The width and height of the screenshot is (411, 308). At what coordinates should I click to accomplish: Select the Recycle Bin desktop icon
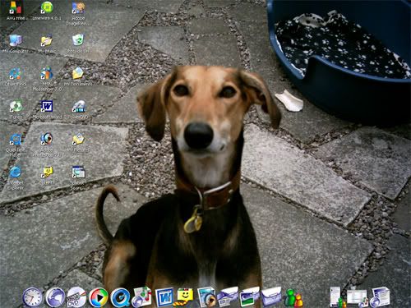[78, 44]
